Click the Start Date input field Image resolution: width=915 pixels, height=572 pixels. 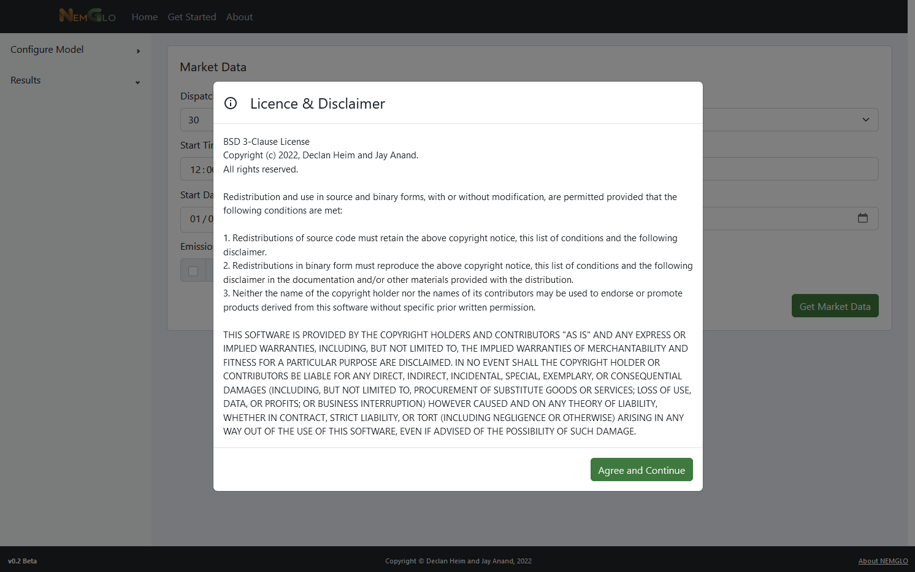pos(529,218)
